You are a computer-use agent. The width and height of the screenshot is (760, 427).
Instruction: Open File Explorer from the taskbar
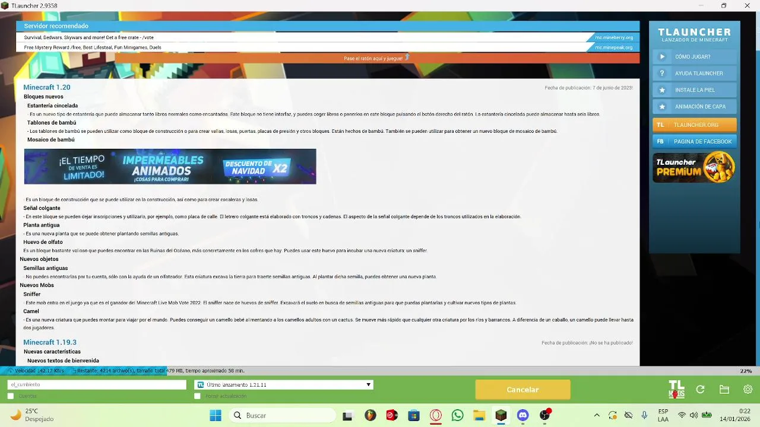(479, 415)
